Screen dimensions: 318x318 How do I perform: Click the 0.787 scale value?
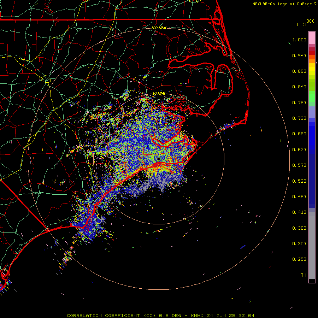299,102
